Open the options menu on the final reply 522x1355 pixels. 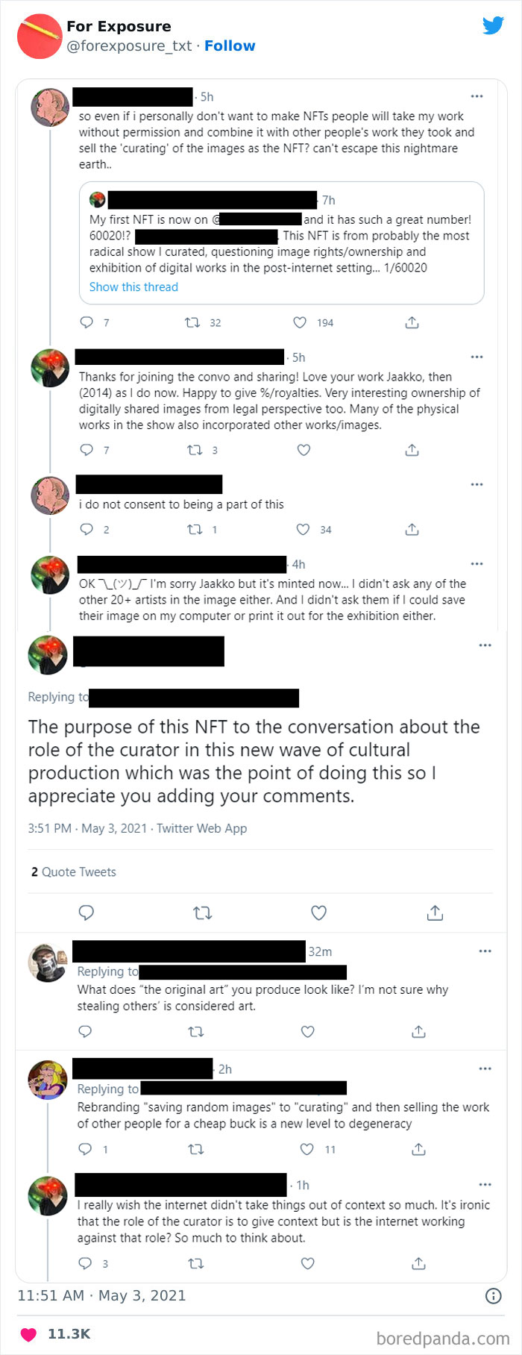(485, 1185)
